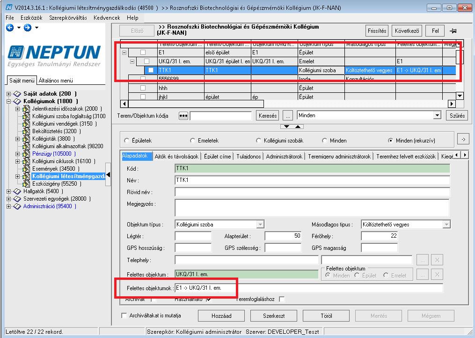Select the Minden (rekurzív) radio button
Viewport: 475px width, 338px height.
point(390,141)
